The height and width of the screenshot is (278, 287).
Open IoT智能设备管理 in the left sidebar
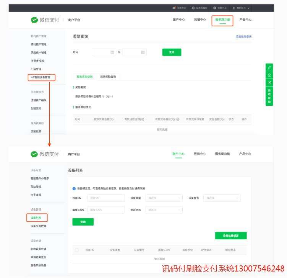click(41, 77)
